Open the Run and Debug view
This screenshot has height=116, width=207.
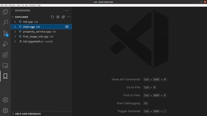tap(5, 44)
